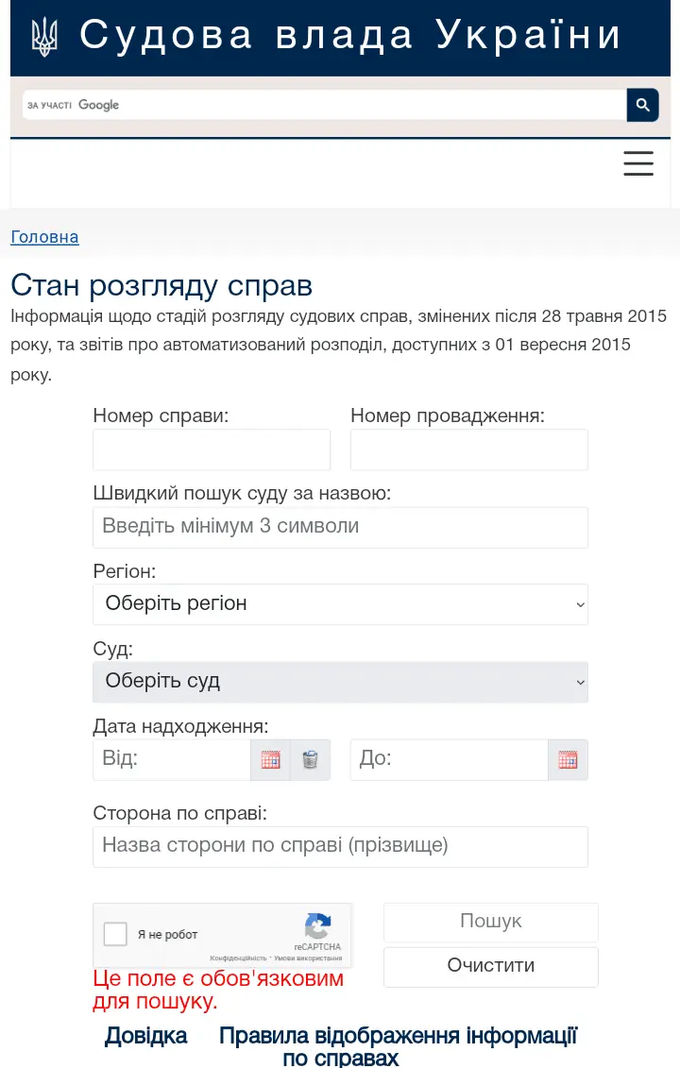Clear the date with the trash bin icon
Screen dimensions: 680x1068
coord(310,759)
